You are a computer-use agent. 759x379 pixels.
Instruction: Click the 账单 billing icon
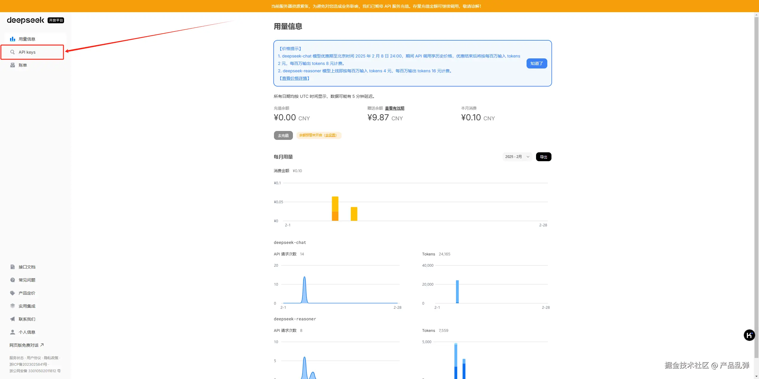pos(12,65)
